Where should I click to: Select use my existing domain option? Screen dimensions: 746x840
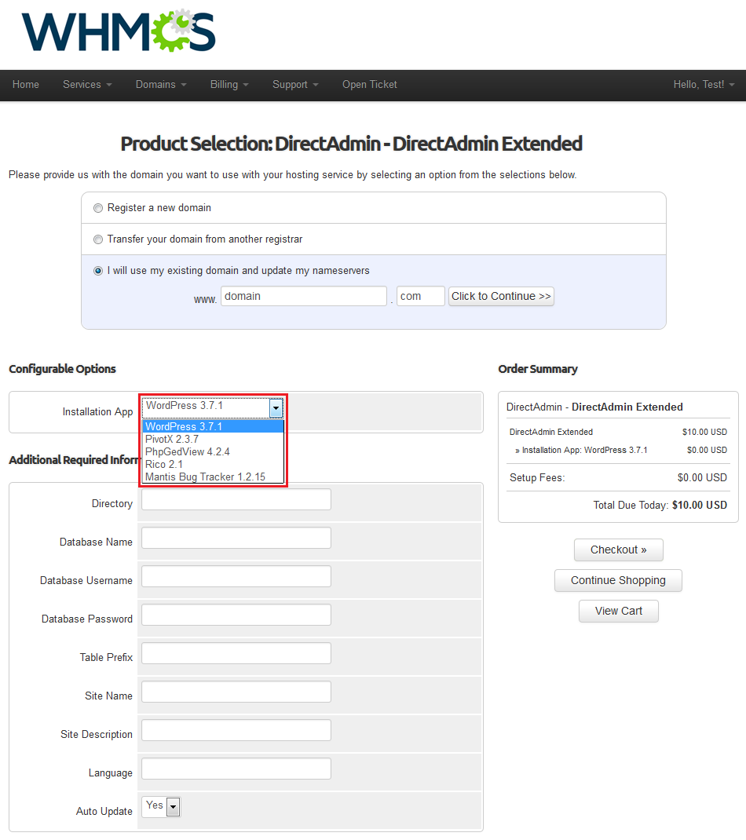pyautogui.click(x=98, y=271)
